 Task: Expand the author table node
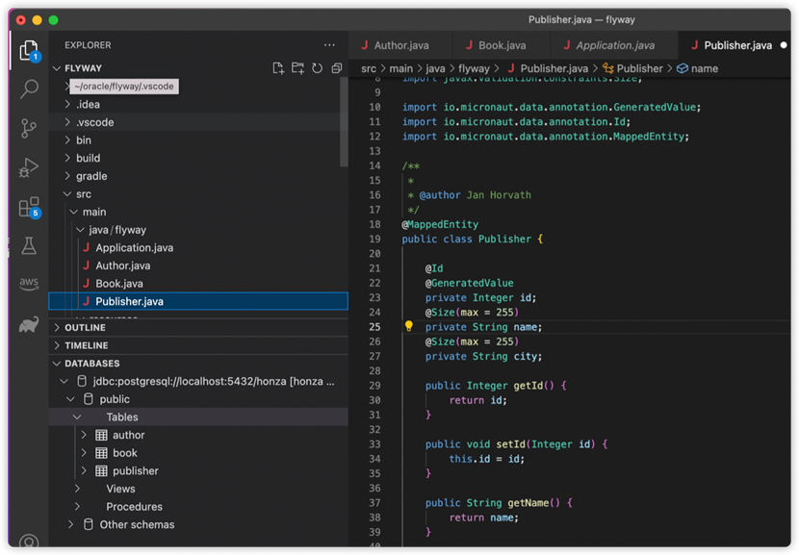click(84, 435)
